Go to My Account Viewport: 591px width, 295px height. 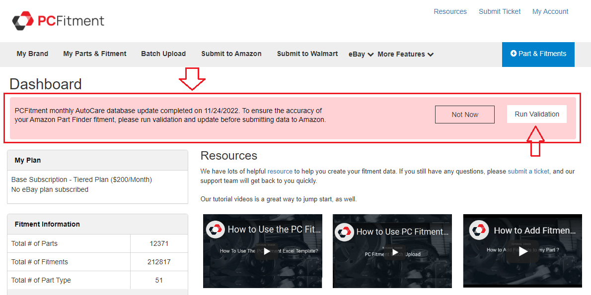click(x=550, y=11)
